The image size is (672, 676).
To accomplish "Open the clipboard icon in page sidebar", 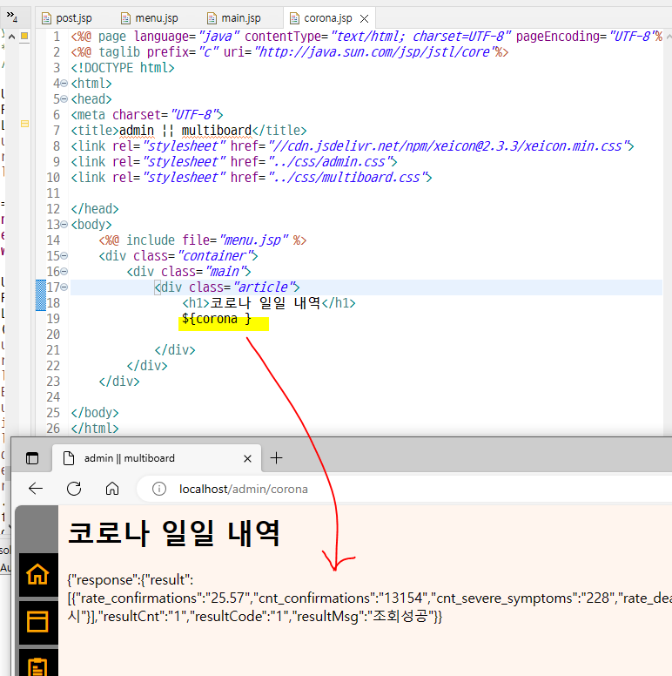I will pos(38,664).
